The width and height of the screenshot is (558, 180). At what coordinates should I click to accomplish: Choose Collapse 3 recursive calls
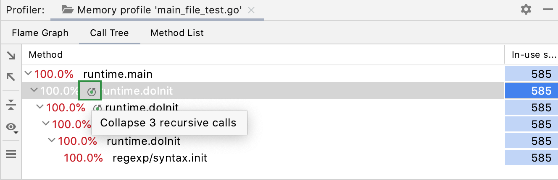coord(168,123)
